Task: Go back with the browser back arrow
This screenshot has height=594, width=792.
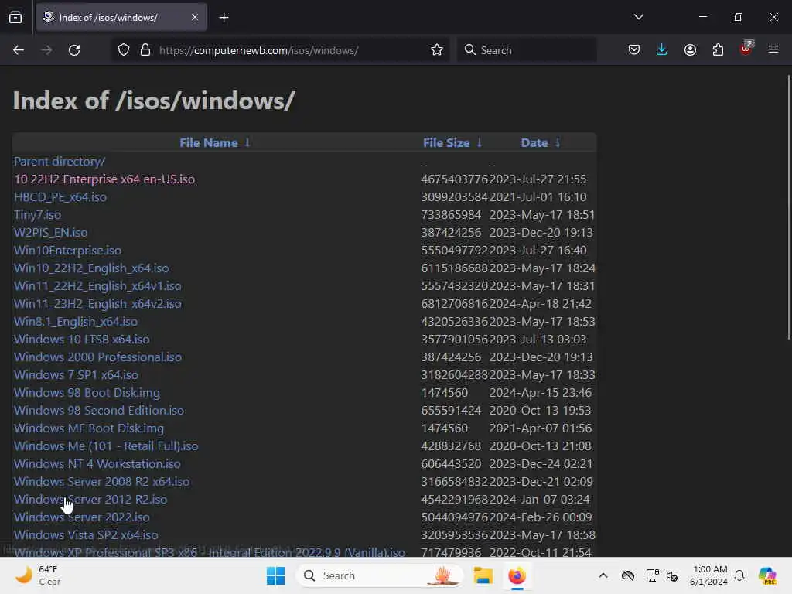Action: point(19,50)
